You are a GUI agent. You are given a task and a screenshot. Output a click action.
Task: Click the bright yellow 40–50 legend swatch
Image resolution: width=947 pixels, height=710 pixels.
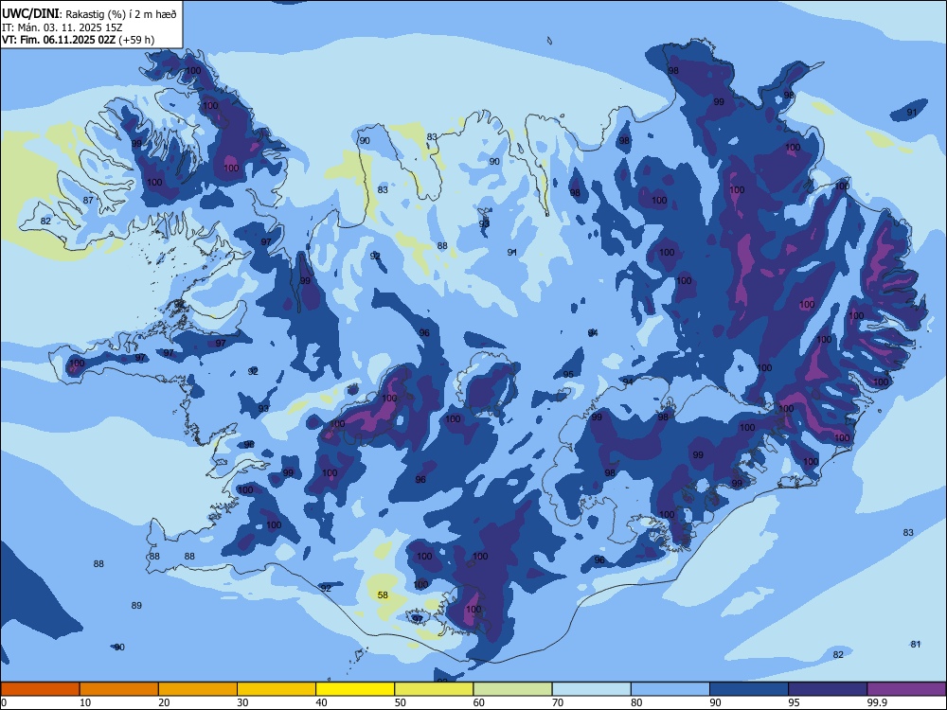click(355, 689)
